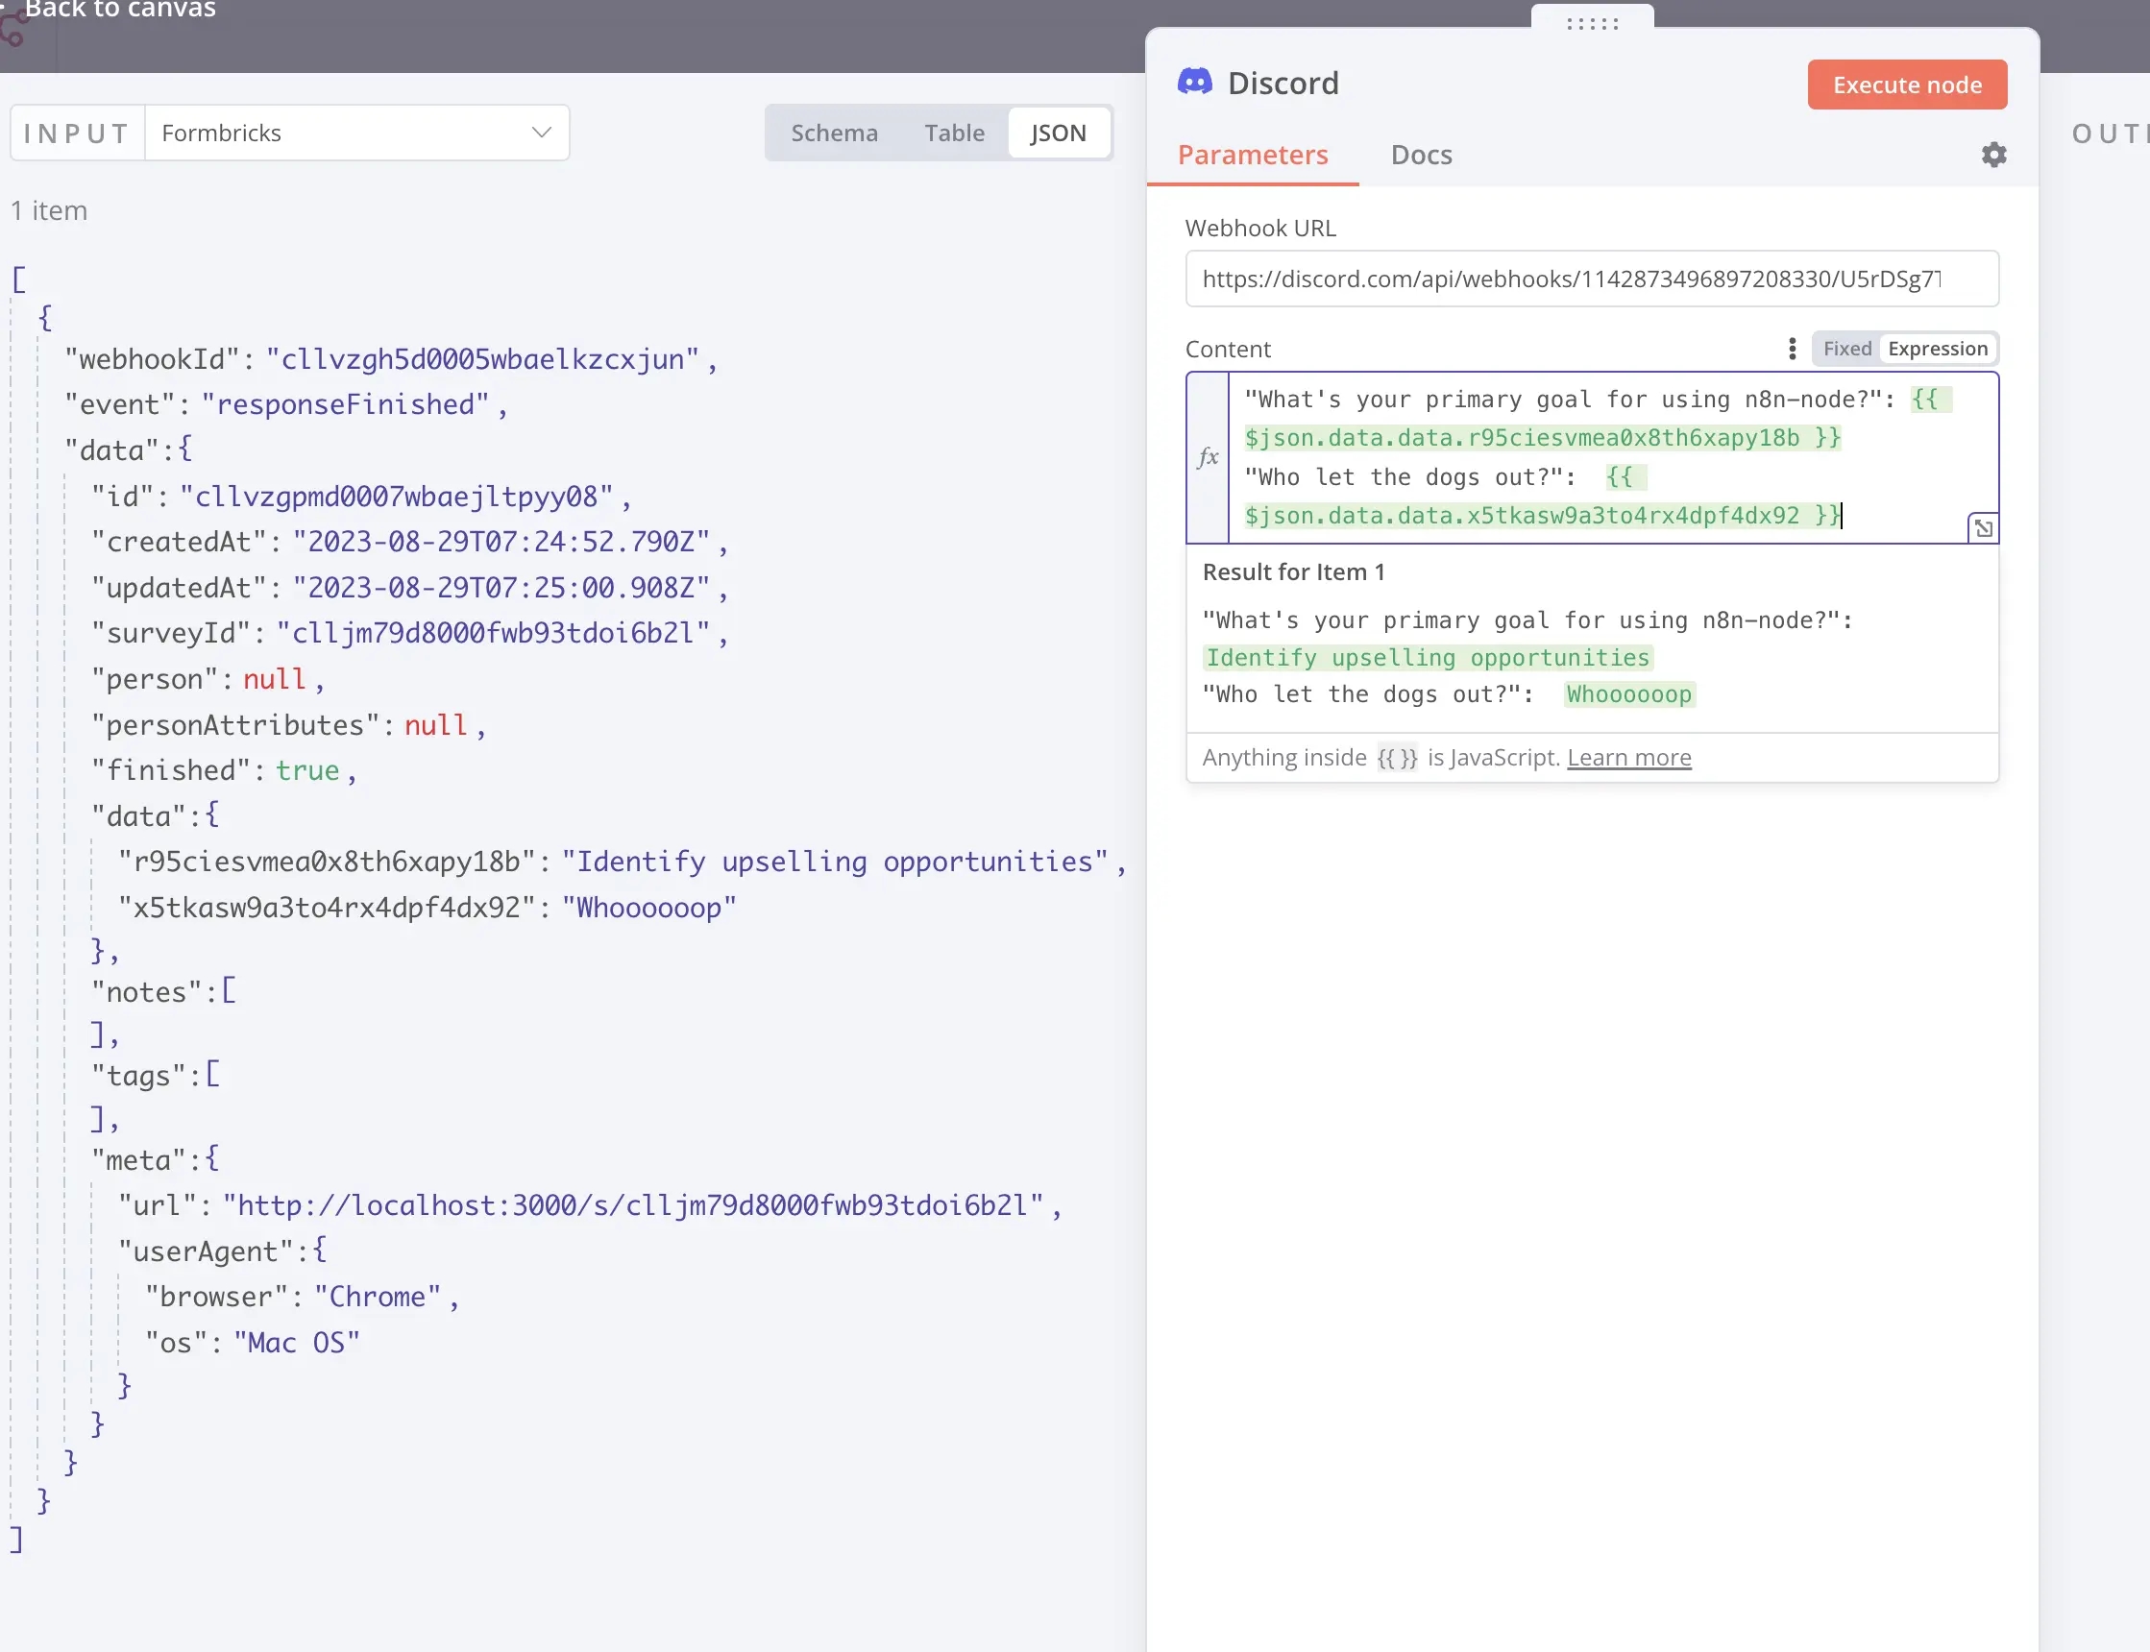Open node settings gear icon

[1992, 155]
